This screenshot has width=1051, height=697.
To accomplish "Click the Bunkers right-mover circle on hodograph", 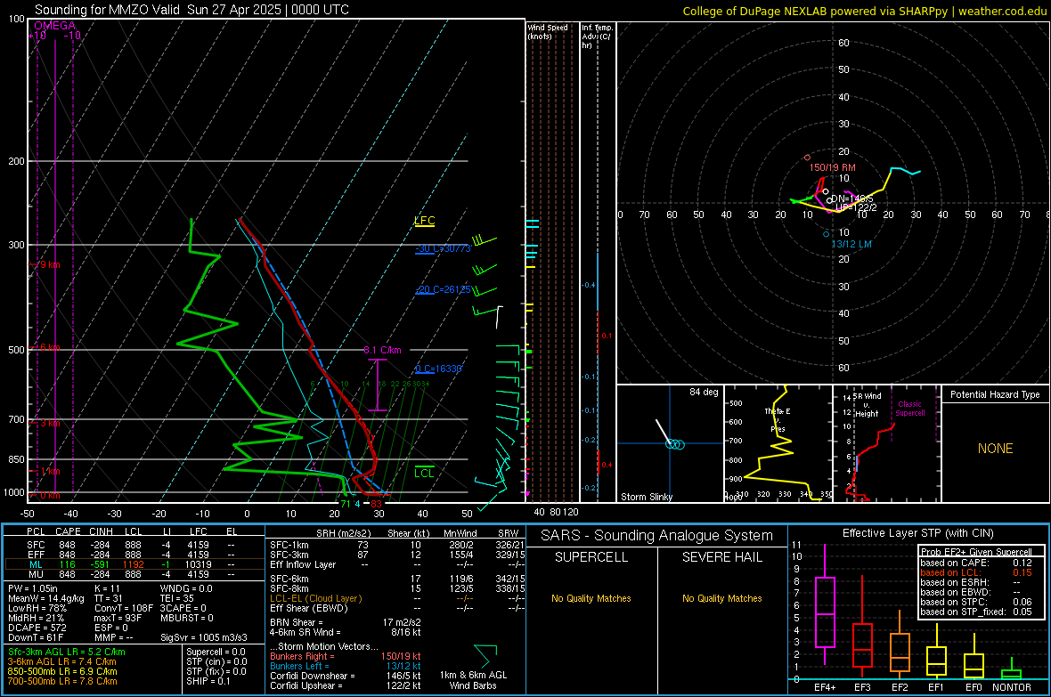I will click(807, 158).
